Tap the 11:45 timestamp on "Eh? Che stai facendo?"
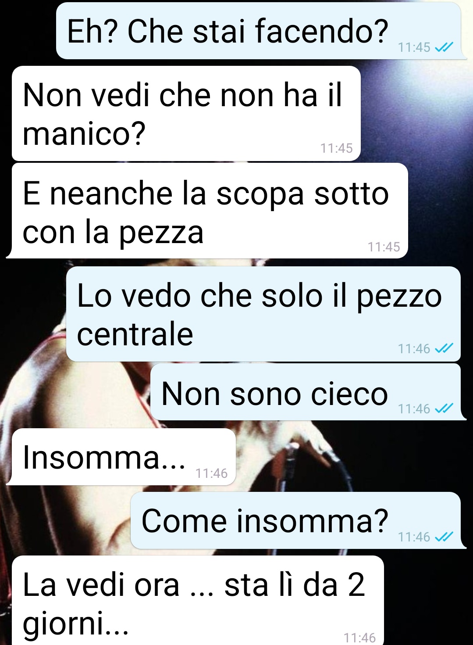The image size is (473, 645). click(x=414, y=47)
